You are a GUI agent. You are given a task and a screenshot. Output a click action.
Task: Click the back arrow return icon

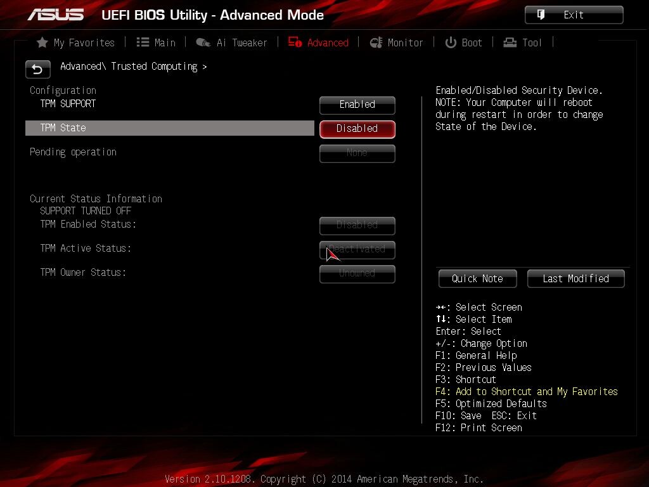37,69
